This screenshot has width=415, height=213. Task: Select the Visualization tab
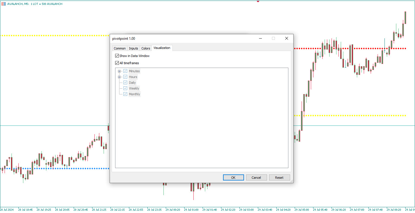coord(162,48)
